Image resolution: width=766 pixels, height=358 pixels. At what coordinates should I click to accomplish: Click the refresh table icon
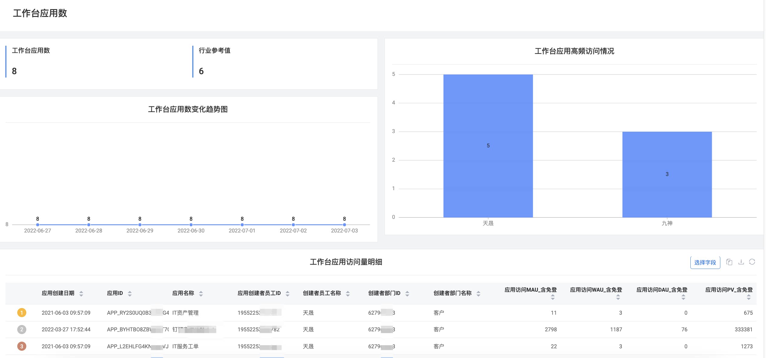[x=752, y=262]
